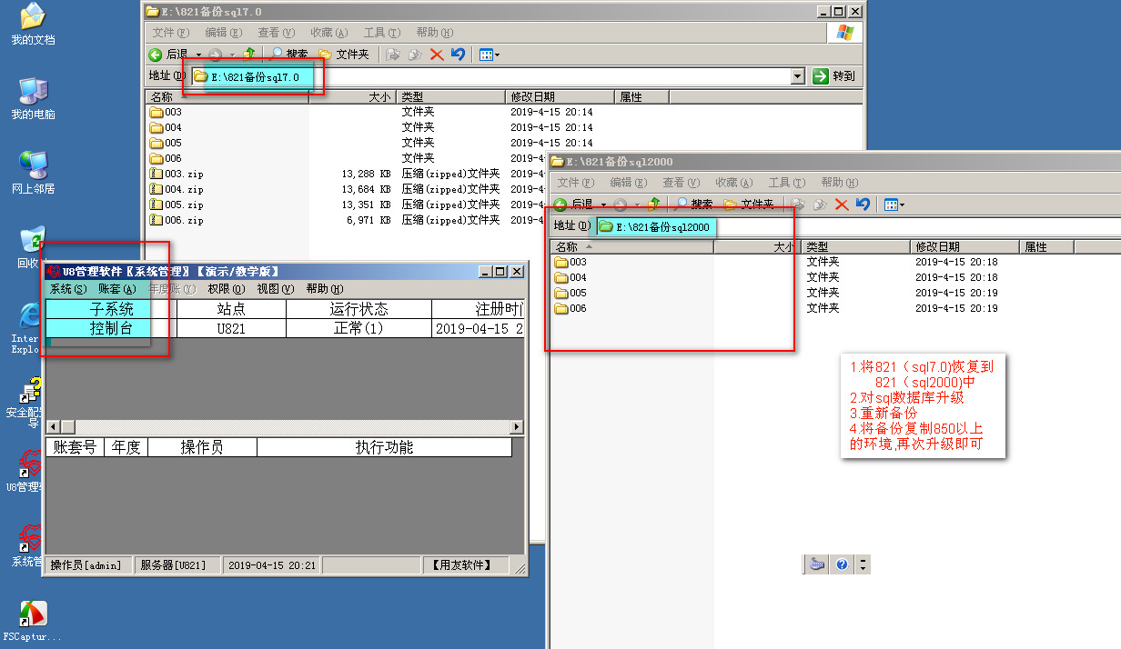Open 我的电脑 desktop icon
Image resolution: width=1121 pixels, height=649 pixels.
pos(33,97)
